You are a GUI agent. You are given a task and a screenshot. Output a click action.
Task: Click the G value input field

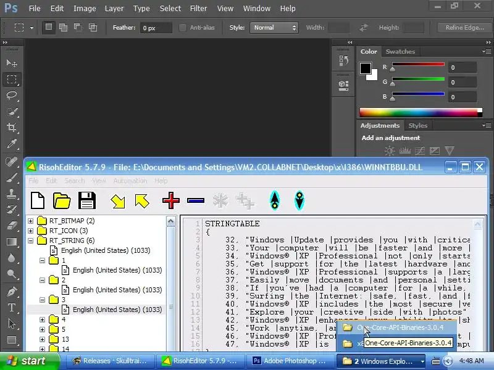(463, 83)
